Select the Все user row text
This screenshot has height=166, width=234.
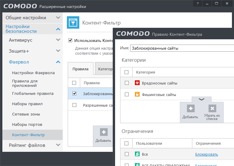(x=145, y=154)
